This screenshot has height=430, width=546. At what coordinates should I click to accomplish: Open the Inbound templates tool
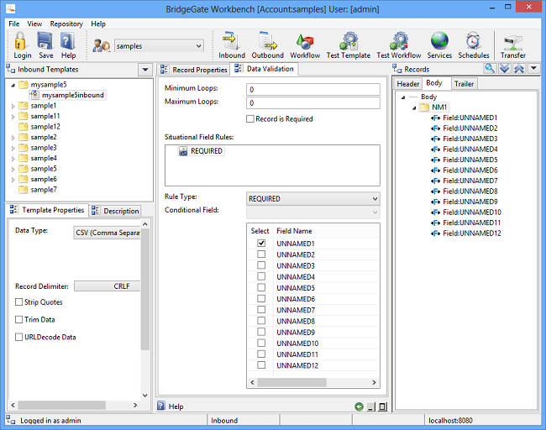[231, 41]
